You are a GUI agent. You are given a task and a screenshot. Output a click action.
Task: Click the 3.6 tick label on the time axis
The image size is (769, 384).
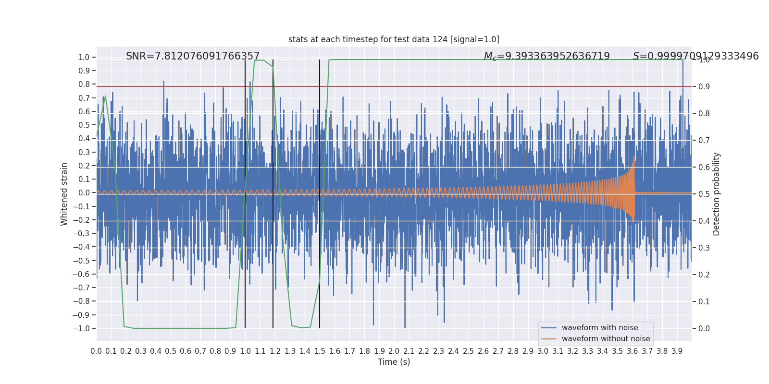633,351
